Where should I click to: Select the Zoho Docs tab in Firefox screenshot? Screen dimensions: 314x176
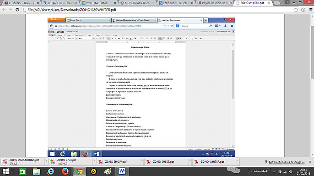[88, 21]
